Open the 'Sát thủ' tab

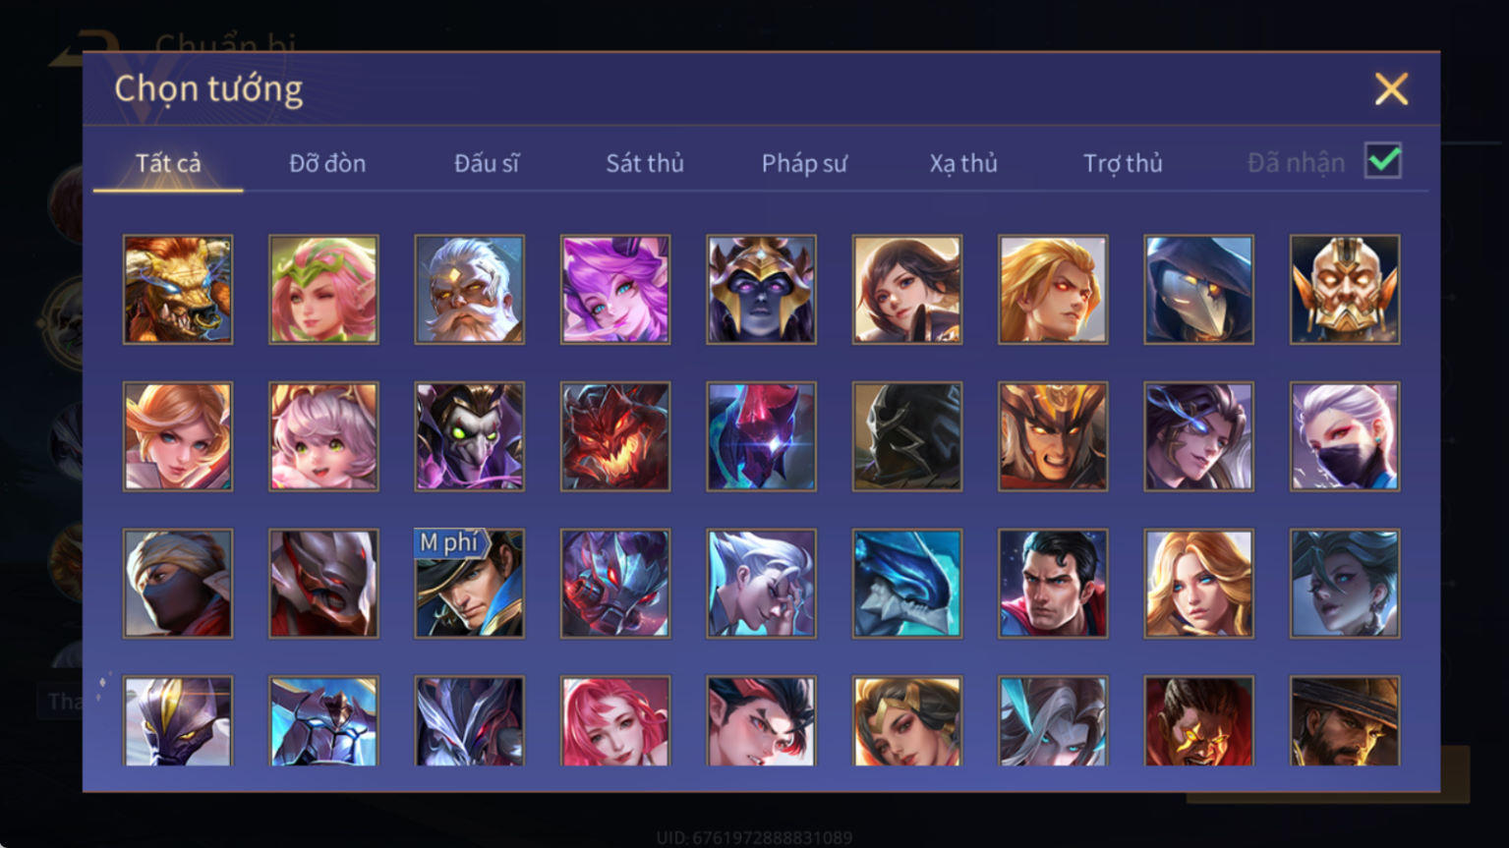[x=645, y=163]
